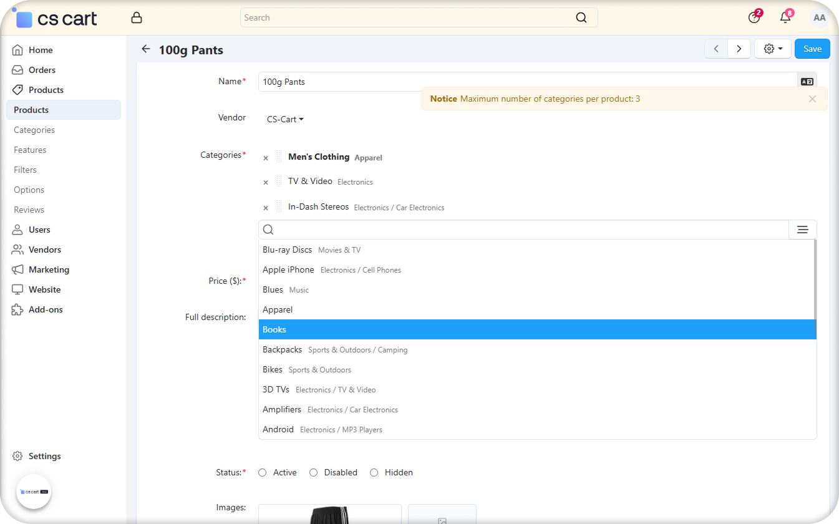Screen dimensions: 839x524
Task: Go back using the left arrow beside title
Action: (146, 49)
